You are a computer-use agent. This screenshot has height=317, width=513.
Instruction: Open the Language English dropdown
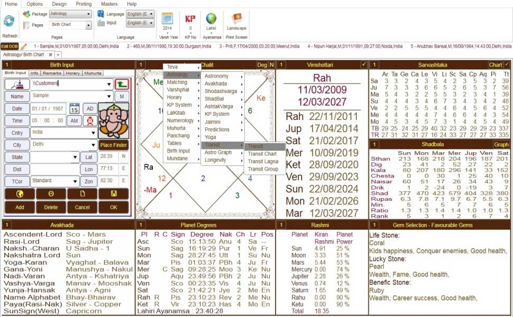tap(151, 14)
